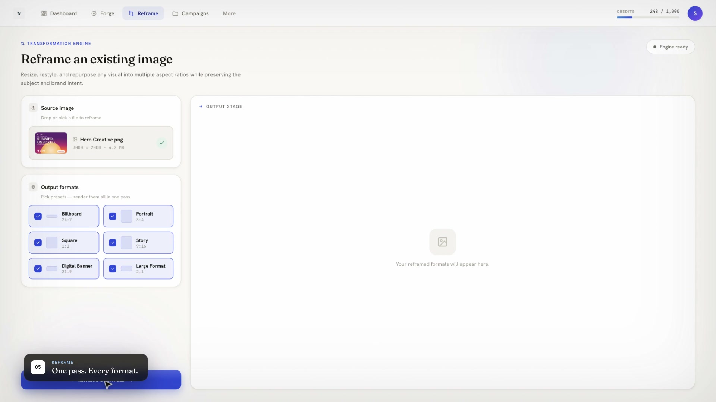The image size is (716, 402).
Task: Click the Engine ready status badge
Action: 670,47
